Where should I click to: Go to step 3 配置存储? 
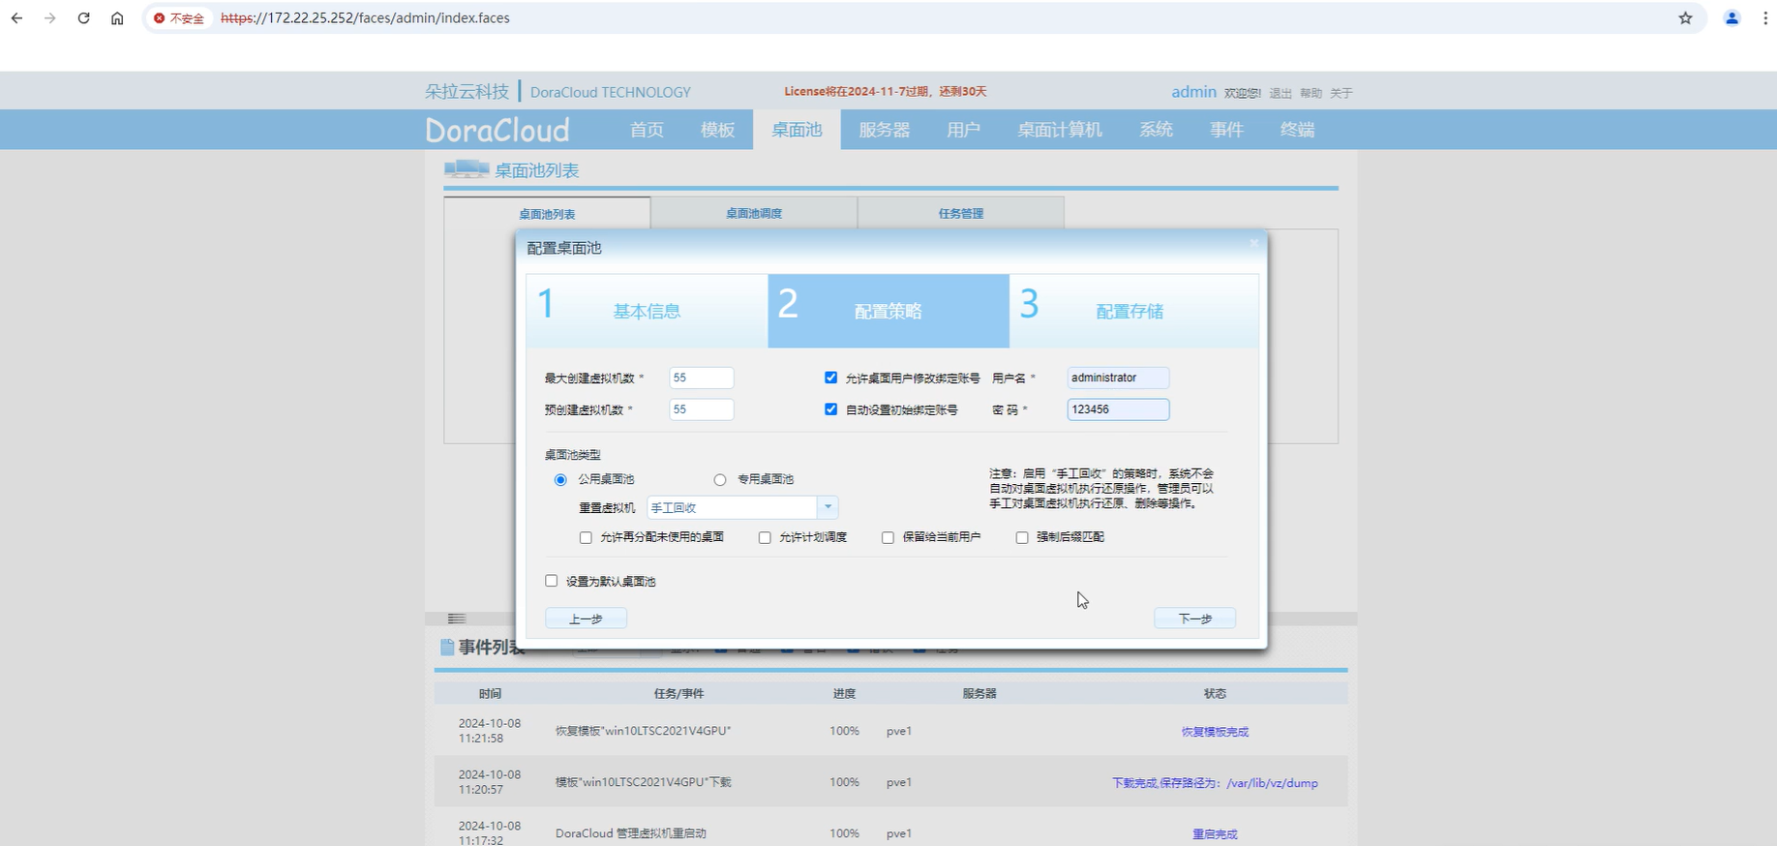pos(1133,311)
